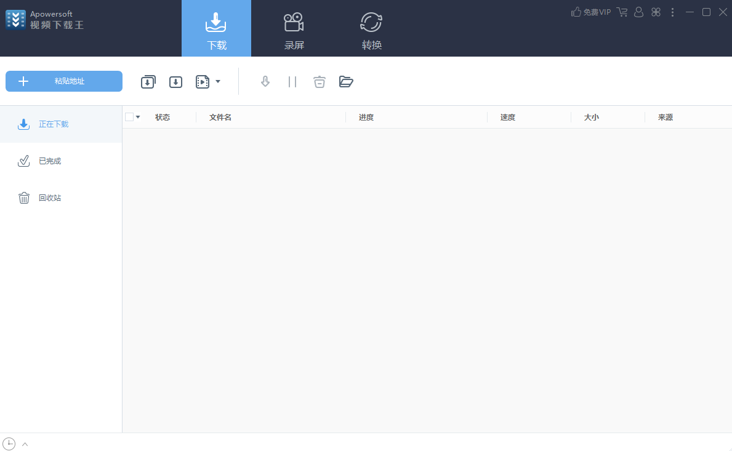Click the 粘贴地址 button
Viewport: 732px width, 451px height.
click(64, 81)
